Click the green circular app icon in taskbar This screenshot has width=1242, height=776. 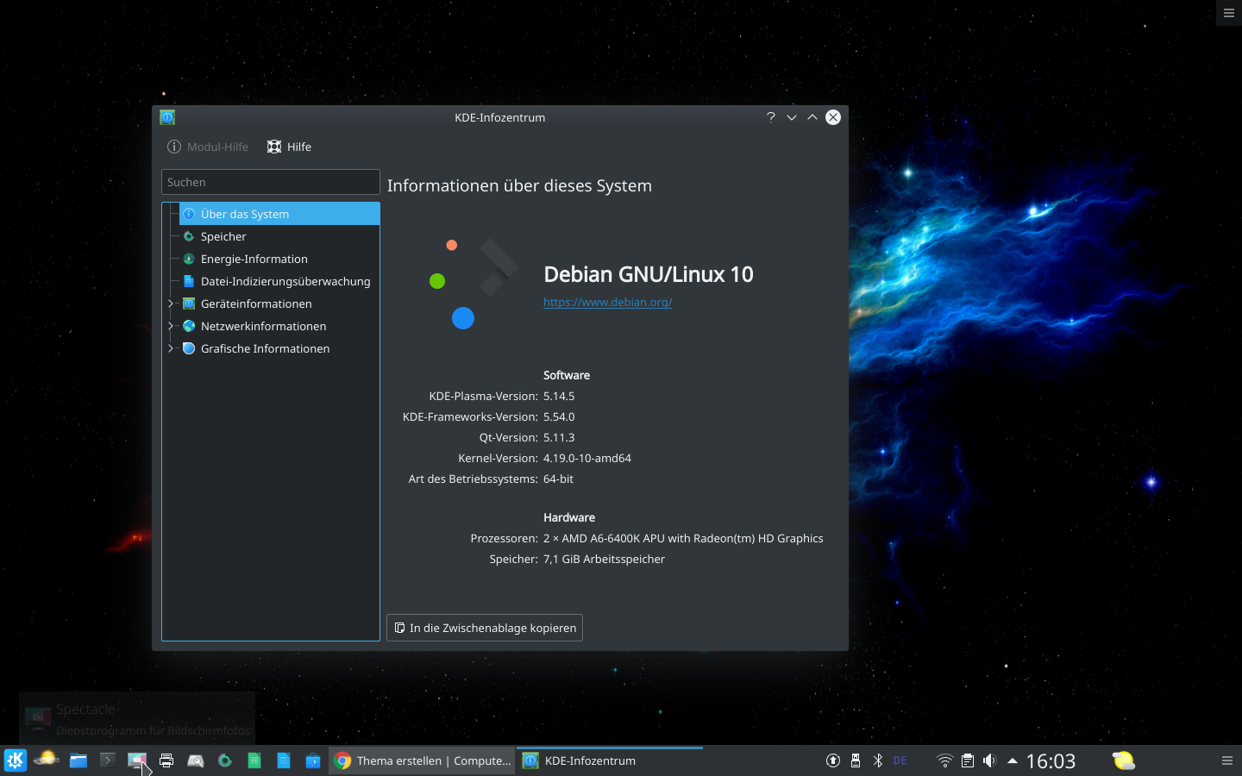[225, 760]
